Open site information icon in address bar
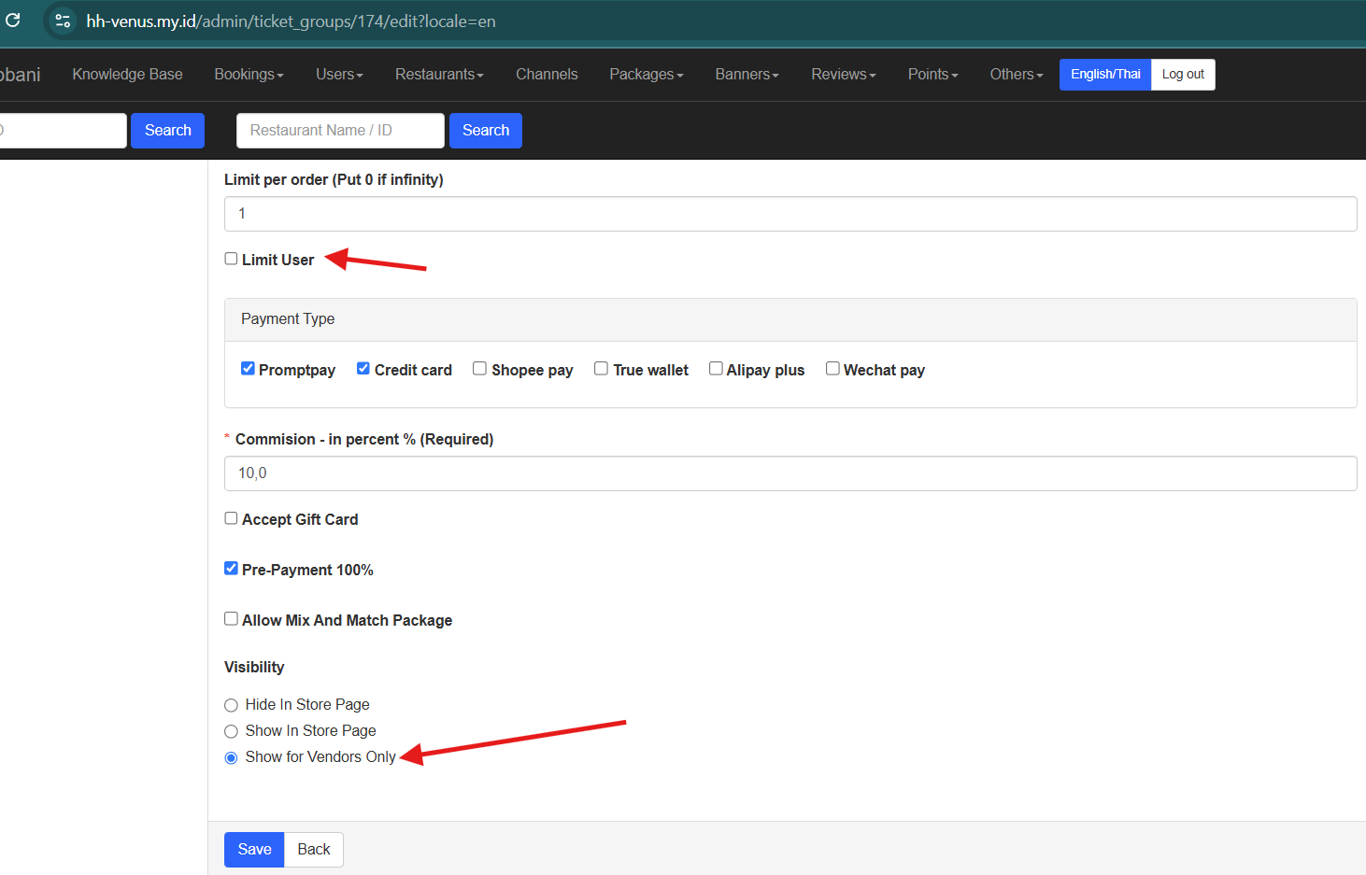The height and width of the screenshot is (875, 1366). coord(63,21)
